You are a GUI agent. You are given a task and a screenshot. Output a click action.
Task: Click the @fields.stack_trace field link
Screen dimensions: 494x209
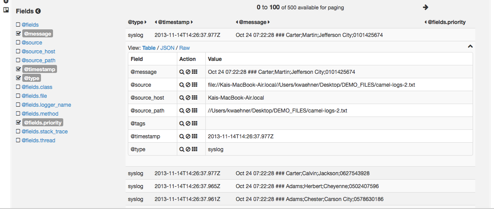click(x=45, y=132)
